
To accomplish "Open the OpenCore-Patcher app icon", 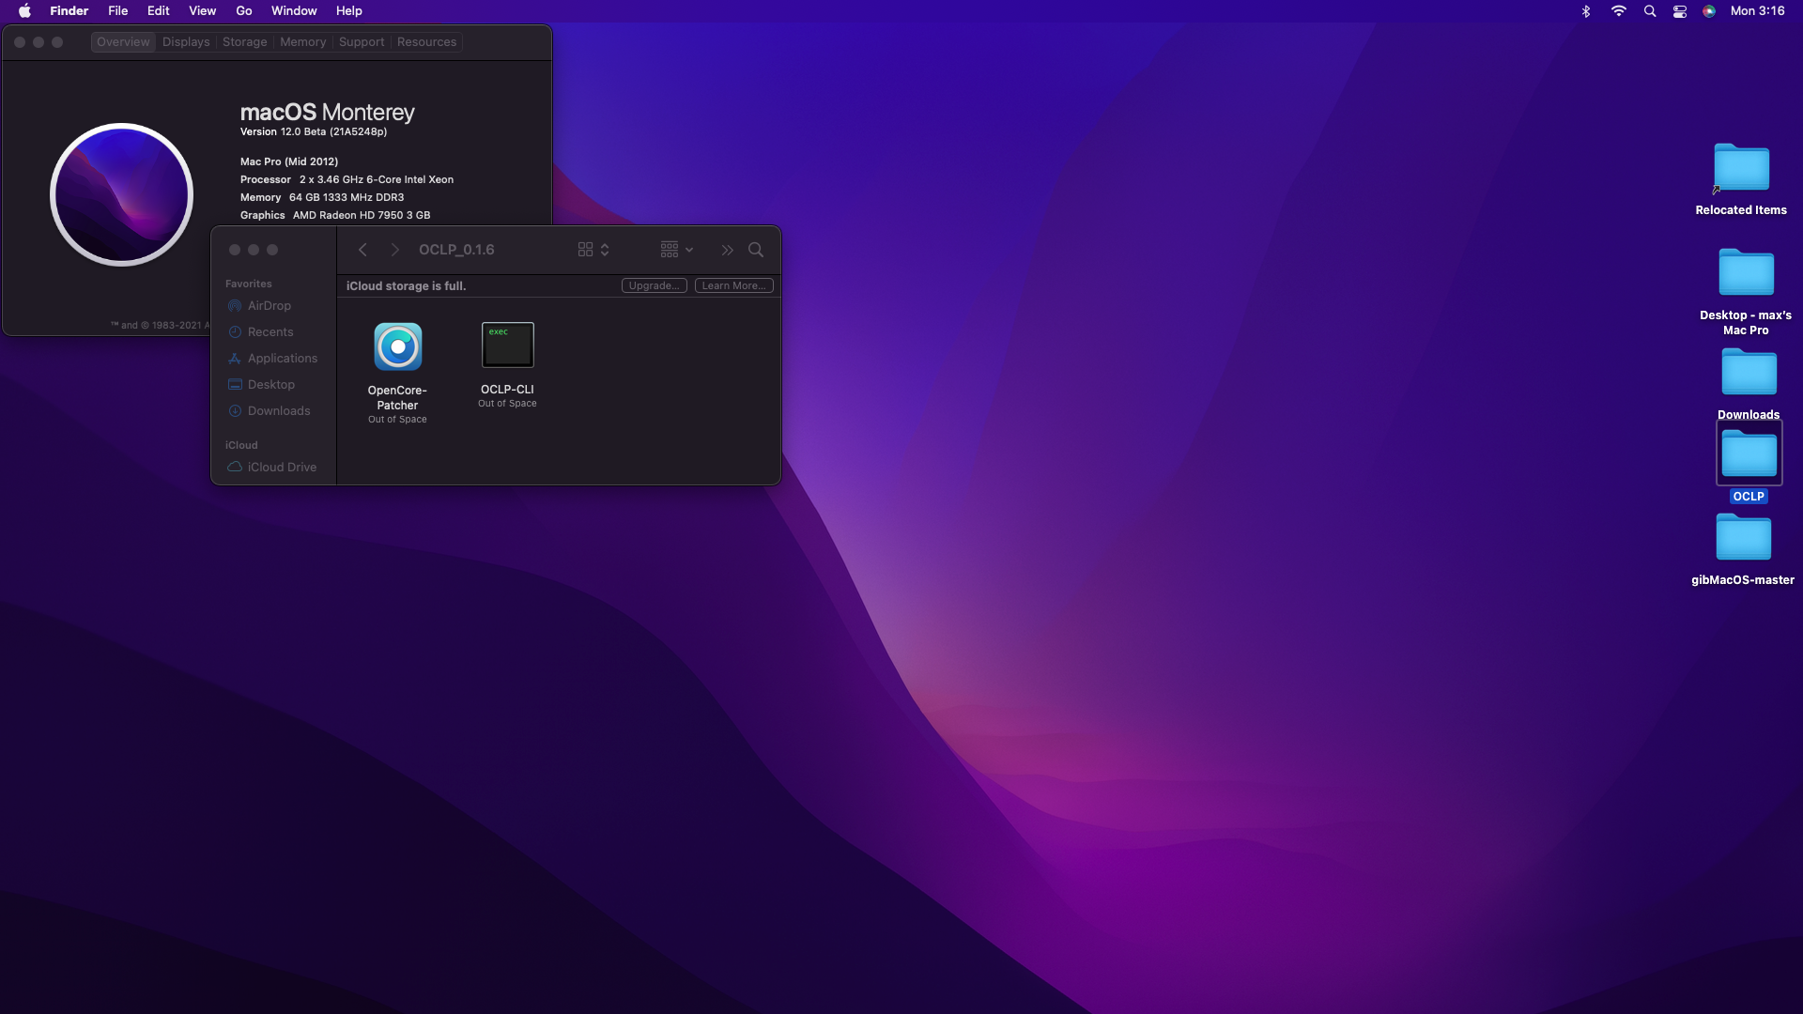I will 397,347.
